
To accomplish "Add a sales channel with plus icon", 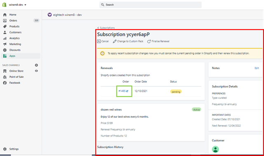I will pos(36,65).
